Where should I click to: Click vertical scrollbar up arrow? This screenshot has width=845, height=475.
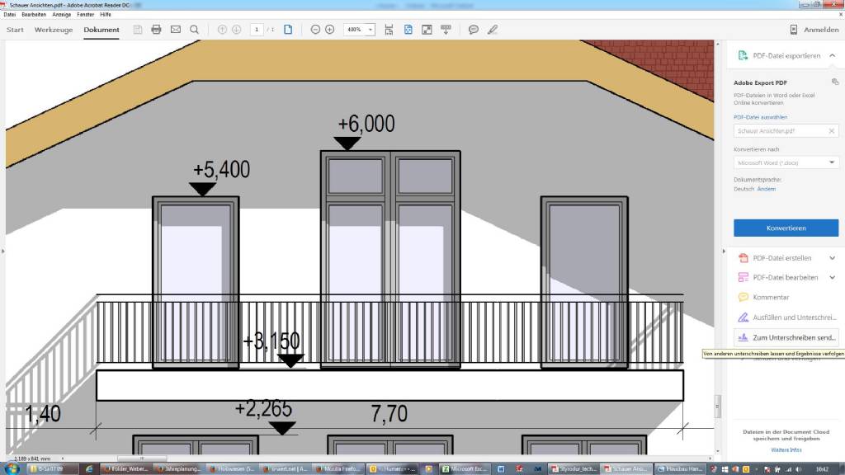pos(717,44)
